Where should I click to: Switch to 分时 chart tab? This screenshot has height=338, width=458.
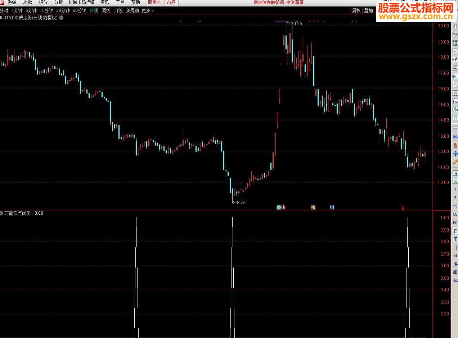[4, 10]
